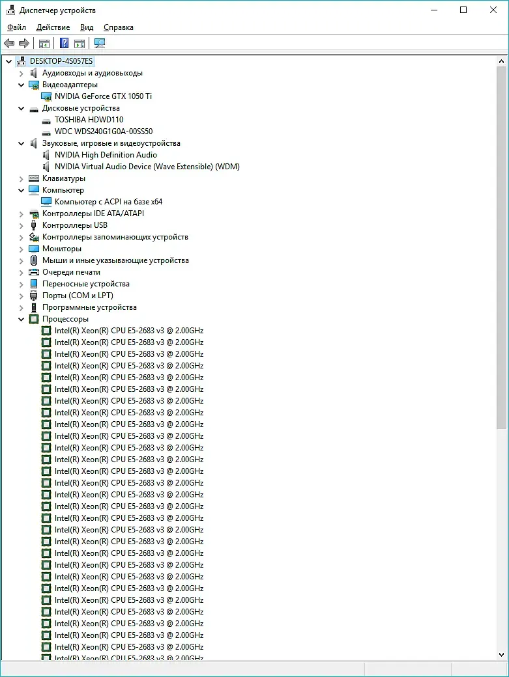
Task: Collapse the Видеоадаптеры category
Action: (x=21, y=85)
